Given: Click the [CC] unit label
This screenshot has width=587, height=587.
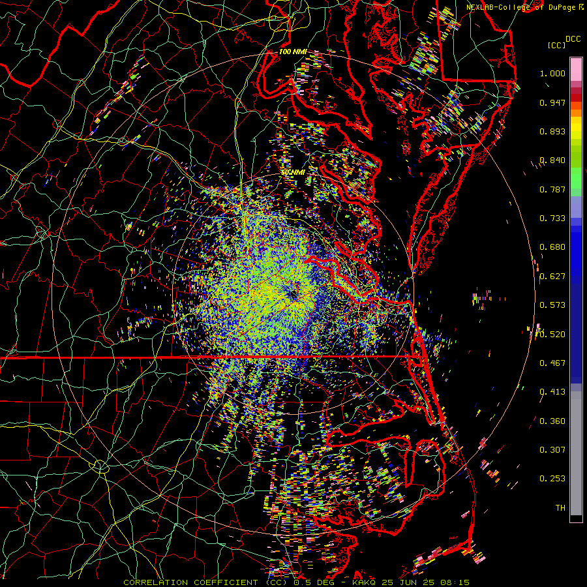Looking at the screenshot, I should tap(556, 45).
